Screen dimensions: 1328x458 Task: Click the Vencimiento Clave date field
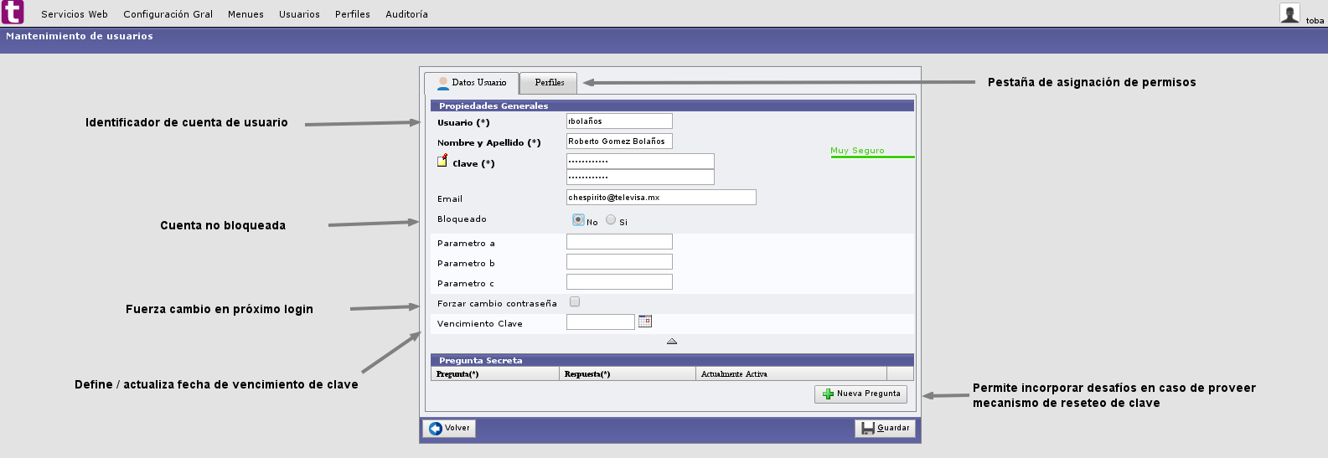(601, 322)
